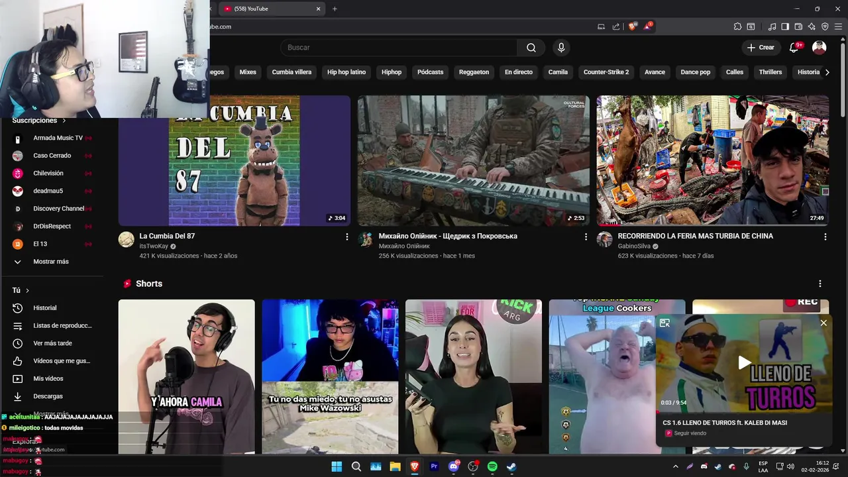Click the YouTube search magnifier button
848x477 pixels.
point(531,48)
